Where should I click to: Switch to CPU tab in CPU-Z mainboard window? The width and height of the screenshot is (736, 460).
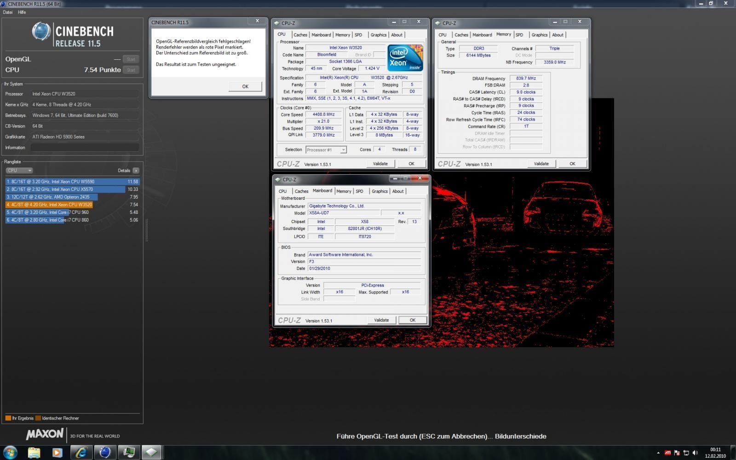click(282, 191)
